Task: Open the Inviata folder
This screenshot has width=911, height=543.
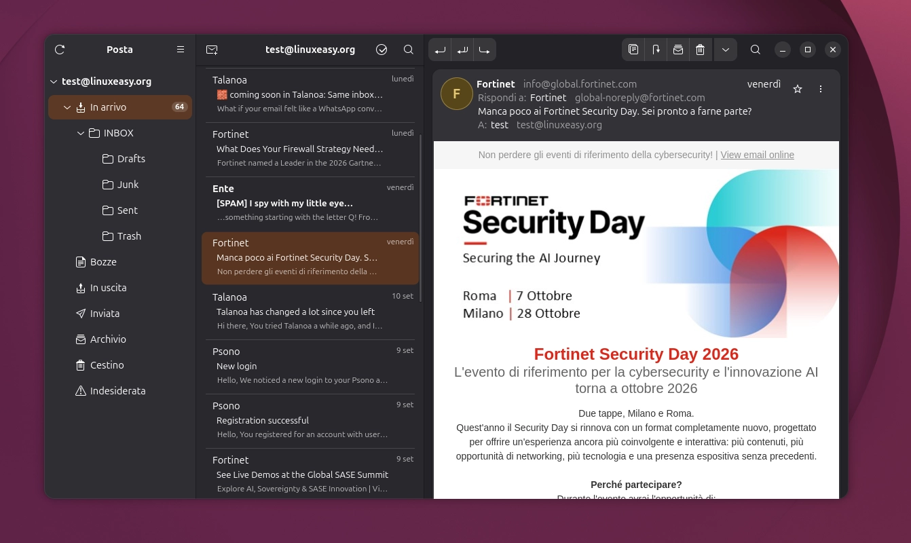Action: coord(120,314)
